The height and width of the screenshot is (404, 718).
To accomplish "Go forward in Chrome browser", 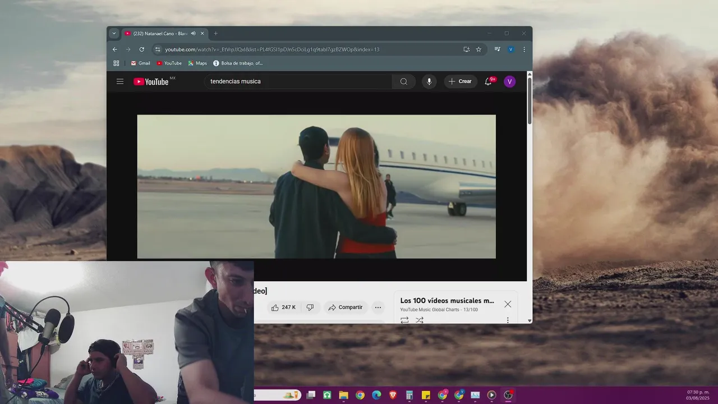I will click(x=128, y=49).
